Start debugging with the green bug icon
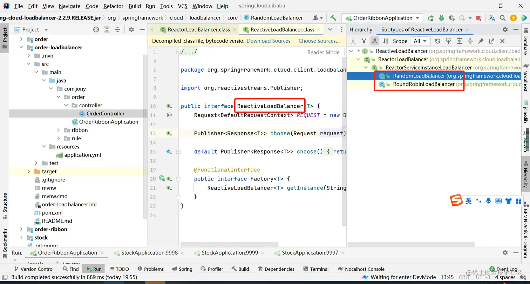 point(441,18)
